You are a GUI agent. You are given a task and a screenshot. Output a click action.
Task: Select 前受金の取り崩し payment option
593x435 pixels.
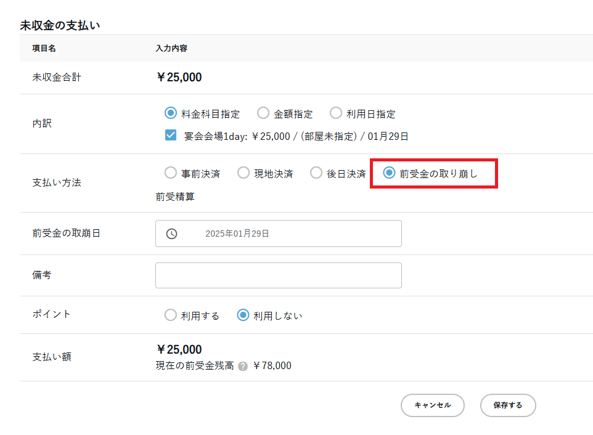pyautogui.click(x=389, y=173)
